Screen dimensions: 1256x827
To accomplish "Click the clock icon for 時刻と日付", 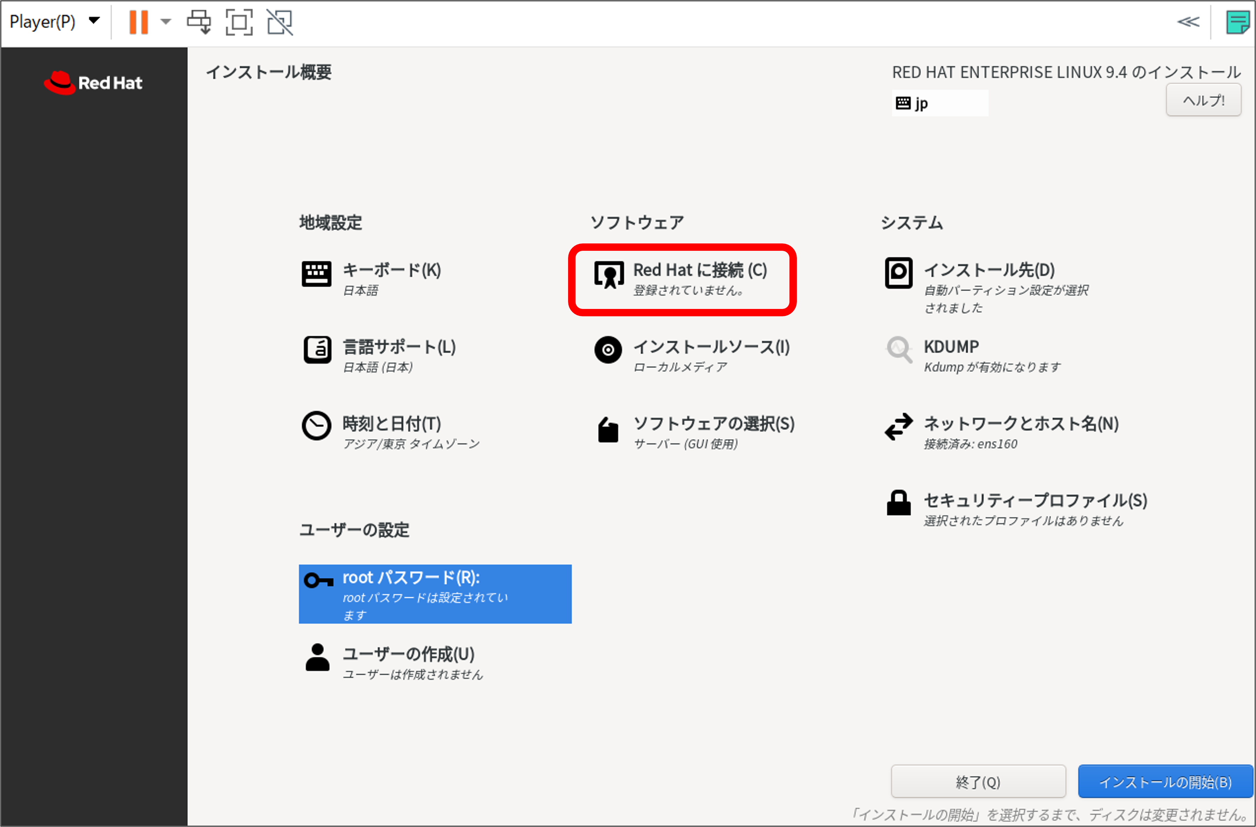I will (x=316, y=426).
